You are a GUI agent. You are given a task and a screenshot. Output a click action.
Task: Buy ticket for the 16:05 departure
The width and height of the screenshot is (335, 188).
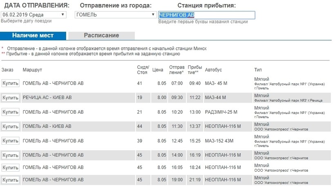(10, 168)
